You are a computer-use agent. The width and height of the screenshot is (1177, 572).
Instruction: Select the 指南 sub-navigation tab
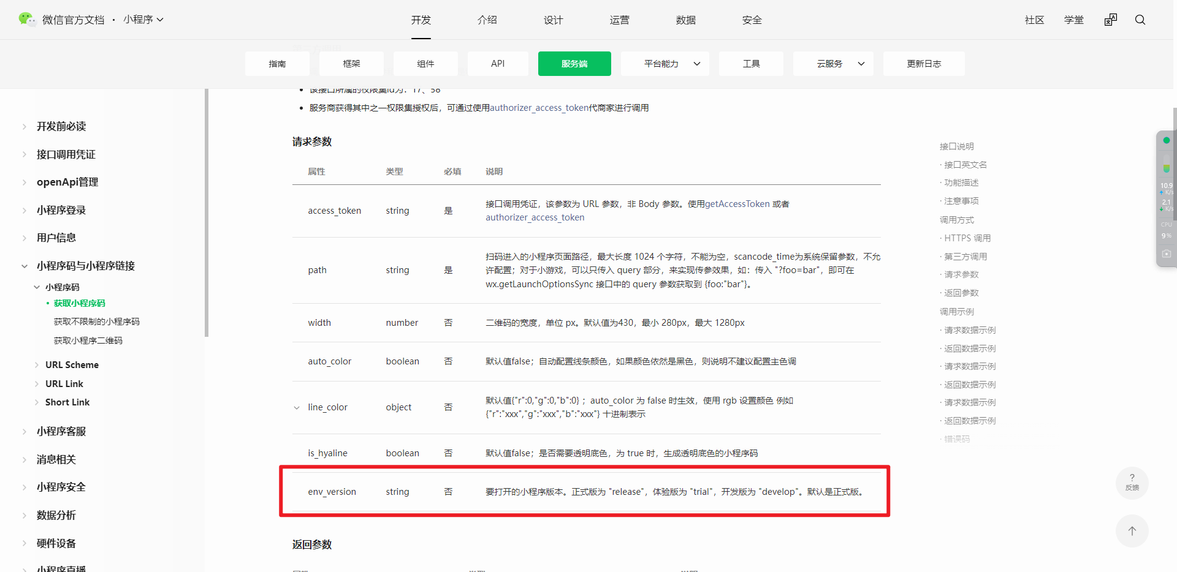click(277, 64)
